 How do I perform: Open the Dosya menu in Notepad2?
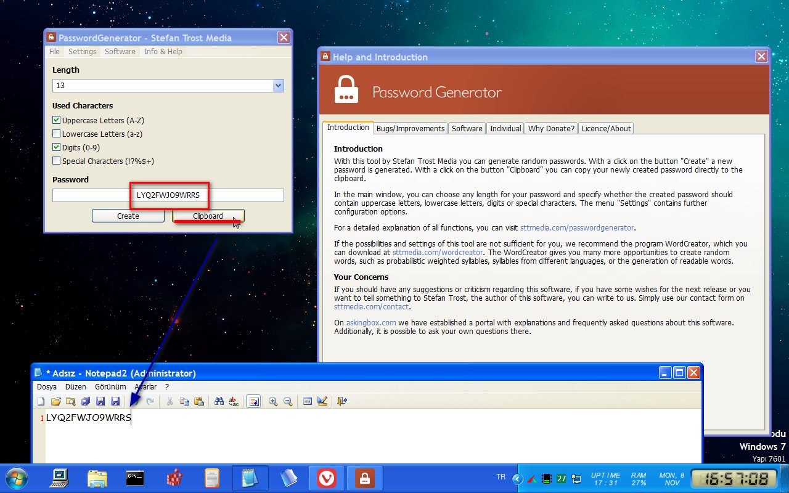pyautogui.click(x=47, y=387)
